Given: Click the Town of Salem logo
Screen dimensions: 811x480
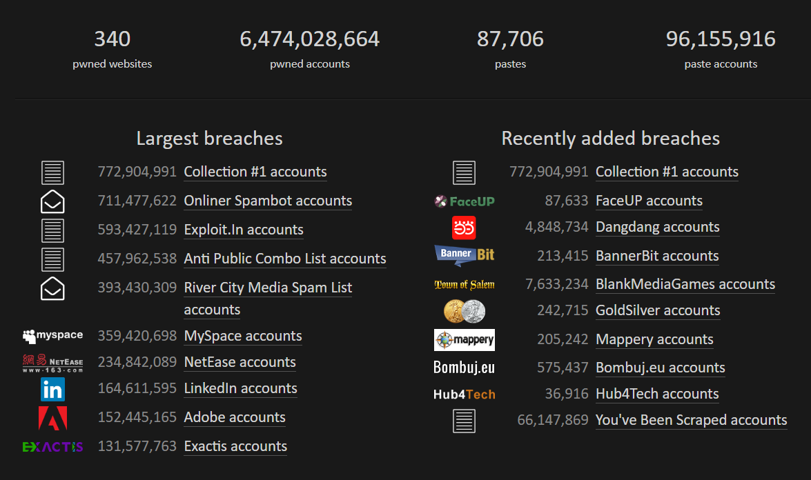Looking at the screenshot, I should tap(465, 285).
